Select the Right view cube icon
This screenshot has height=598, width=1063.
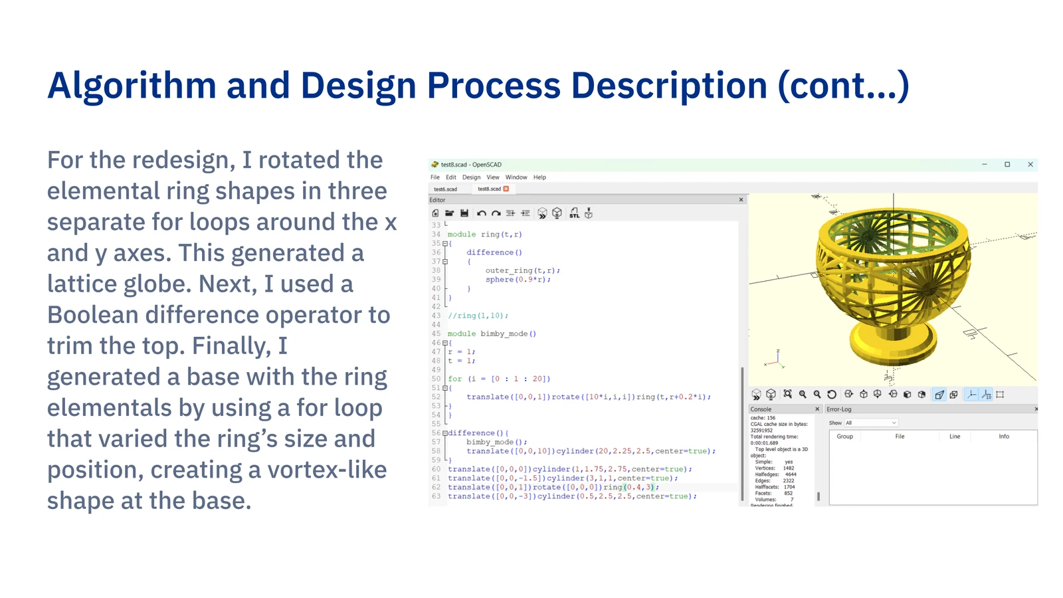[x=848, y=395]
